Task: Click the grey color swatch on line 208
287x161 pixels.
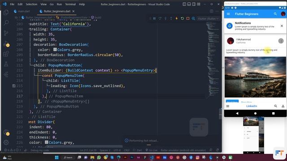Action: [55, 50]
